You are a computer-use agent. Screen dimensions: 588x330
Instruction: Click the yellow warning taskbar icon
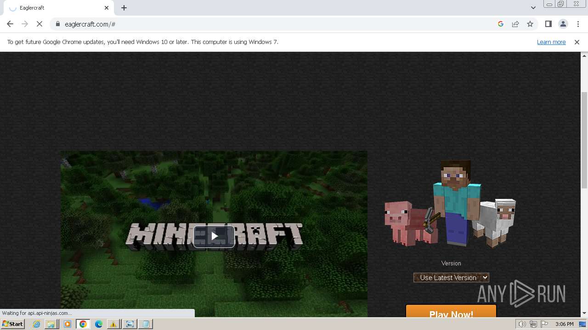pyautogui.click(x=113, y=324)
